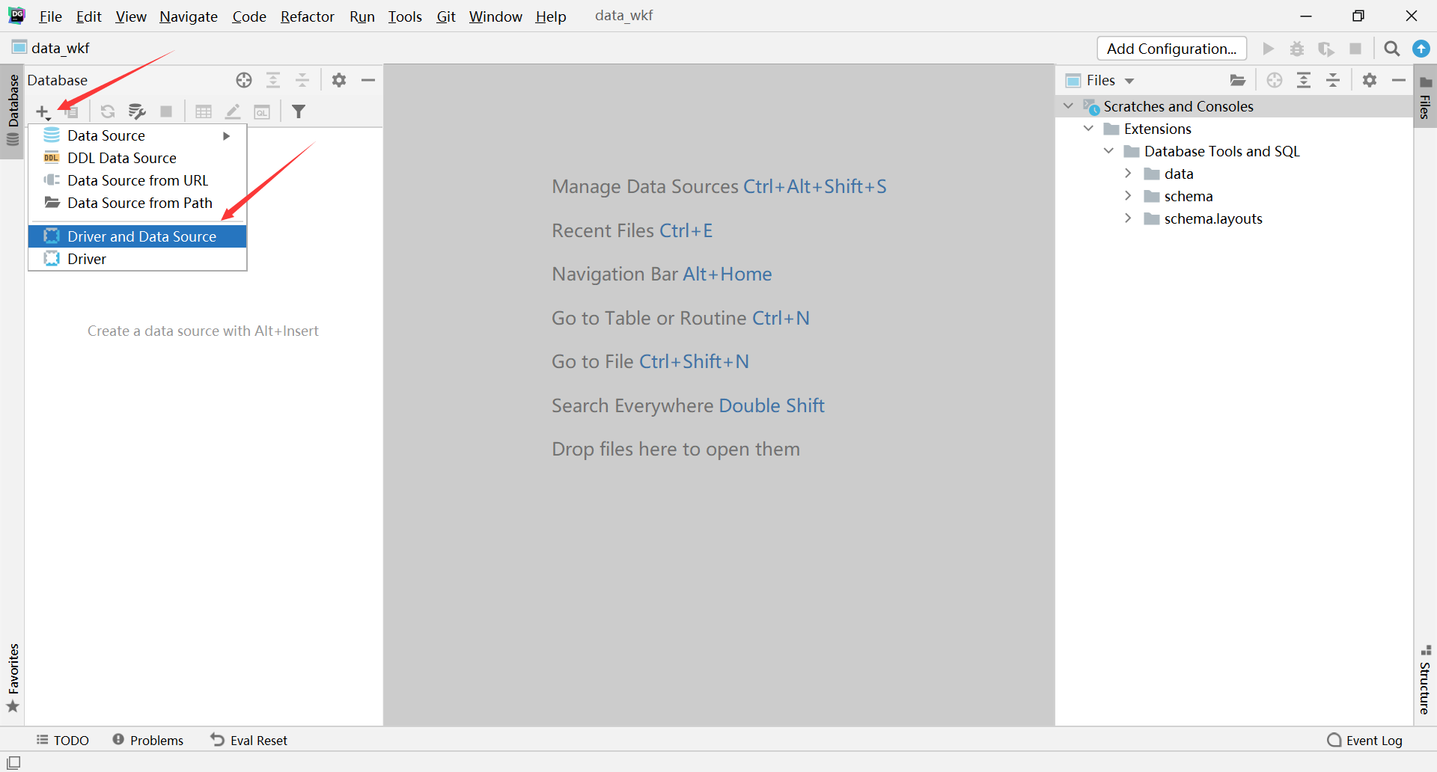Click Collapse All icon in Files panel
The height and width of the screenshot is (772, 1437).
tap(1333, 80)
